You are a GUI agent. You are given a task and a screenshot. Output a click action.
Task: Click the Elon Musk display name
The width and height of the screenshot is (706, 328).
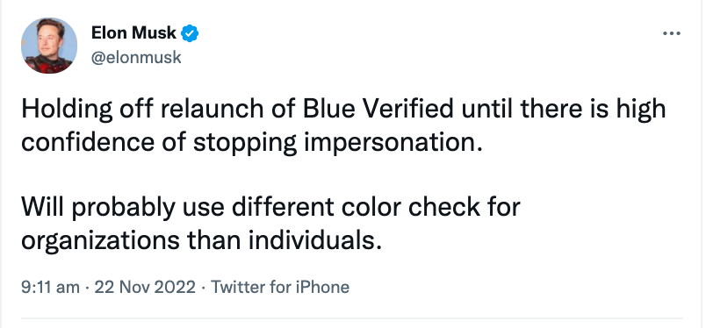(x=133, y=32)
